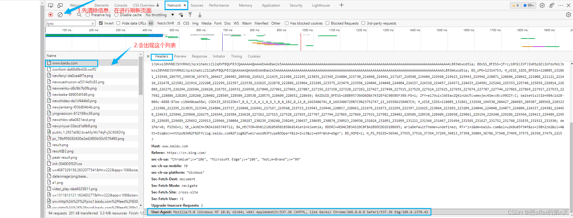Viewport: 573px width, 218px height.
Task: Select newfanyi-da0cea8f7e.png request
Action: (92, 75)
